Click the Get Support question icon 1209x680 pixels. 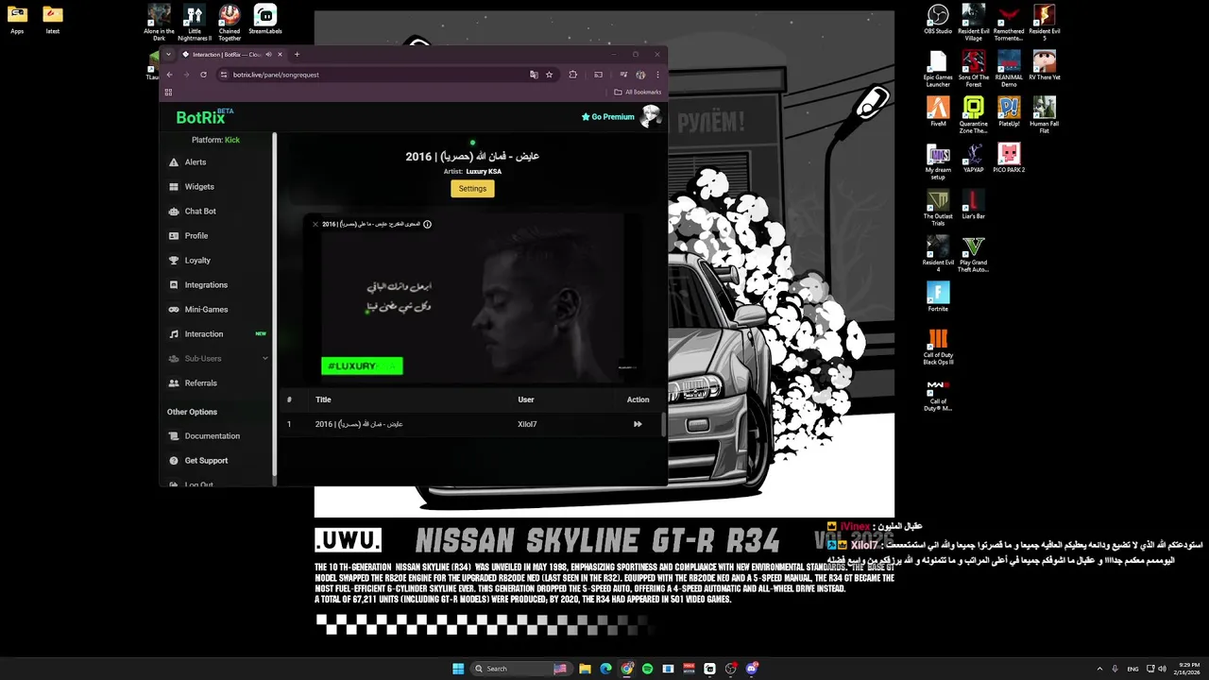coord(174,461)
